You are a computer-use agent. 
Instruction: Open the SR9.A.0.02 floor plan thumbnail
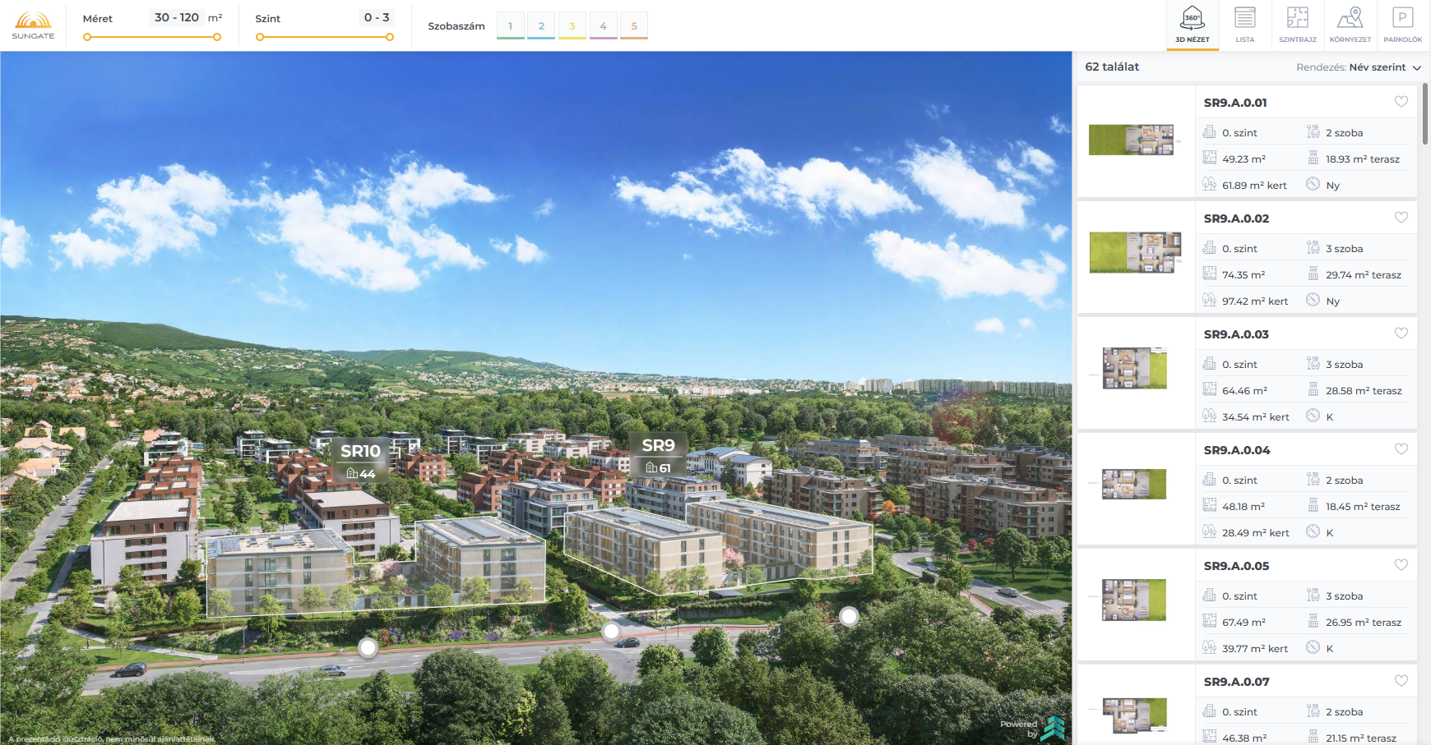[1135, 252]
